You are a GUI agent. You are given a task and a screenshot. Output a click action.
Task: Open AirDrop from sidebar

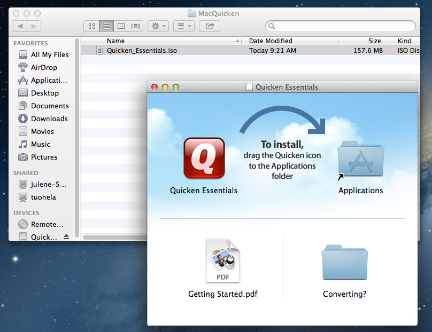pos(38,67)
